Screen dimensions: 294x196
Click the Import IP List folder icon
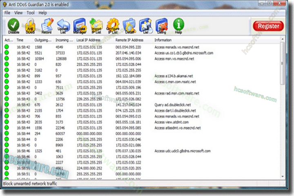pos(96,26)
